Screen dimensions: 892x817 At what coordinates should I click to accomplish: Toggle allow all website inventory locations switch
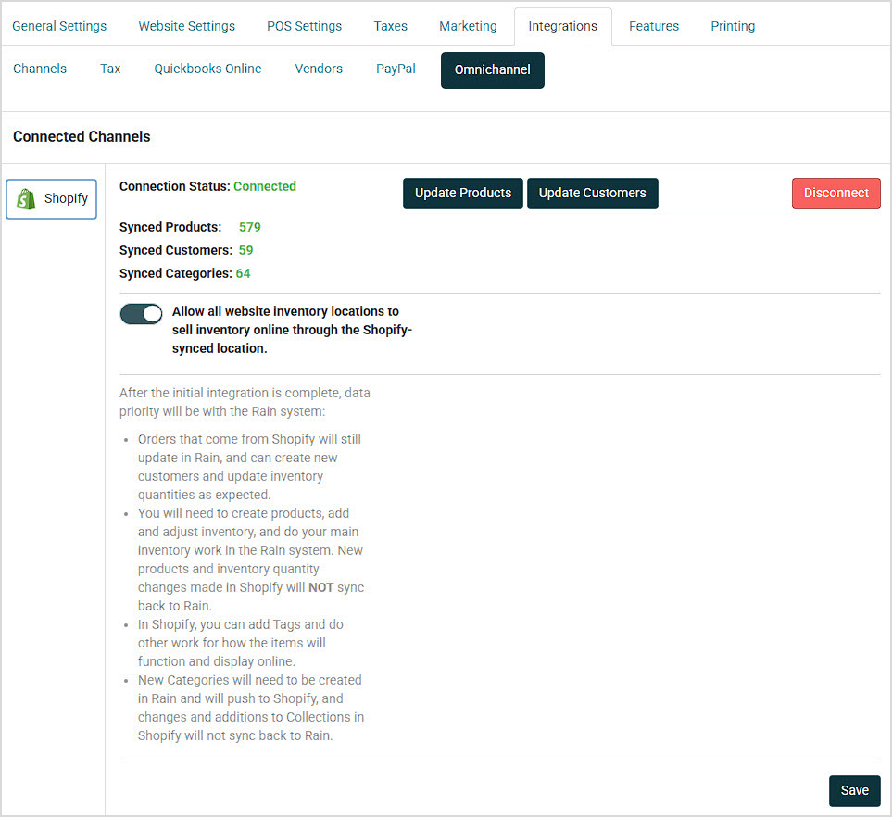(141, 313)
